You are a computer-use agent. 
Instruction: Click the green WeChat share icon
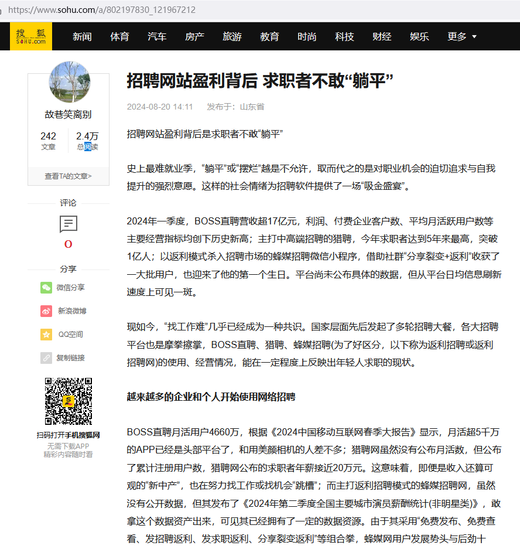[x=46, y=288]
